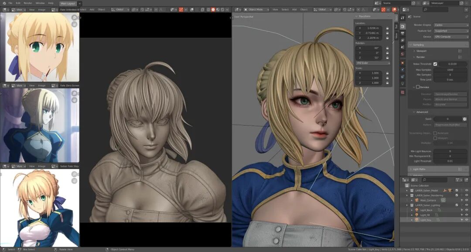Add a workspace with plus button

[80, 3]
